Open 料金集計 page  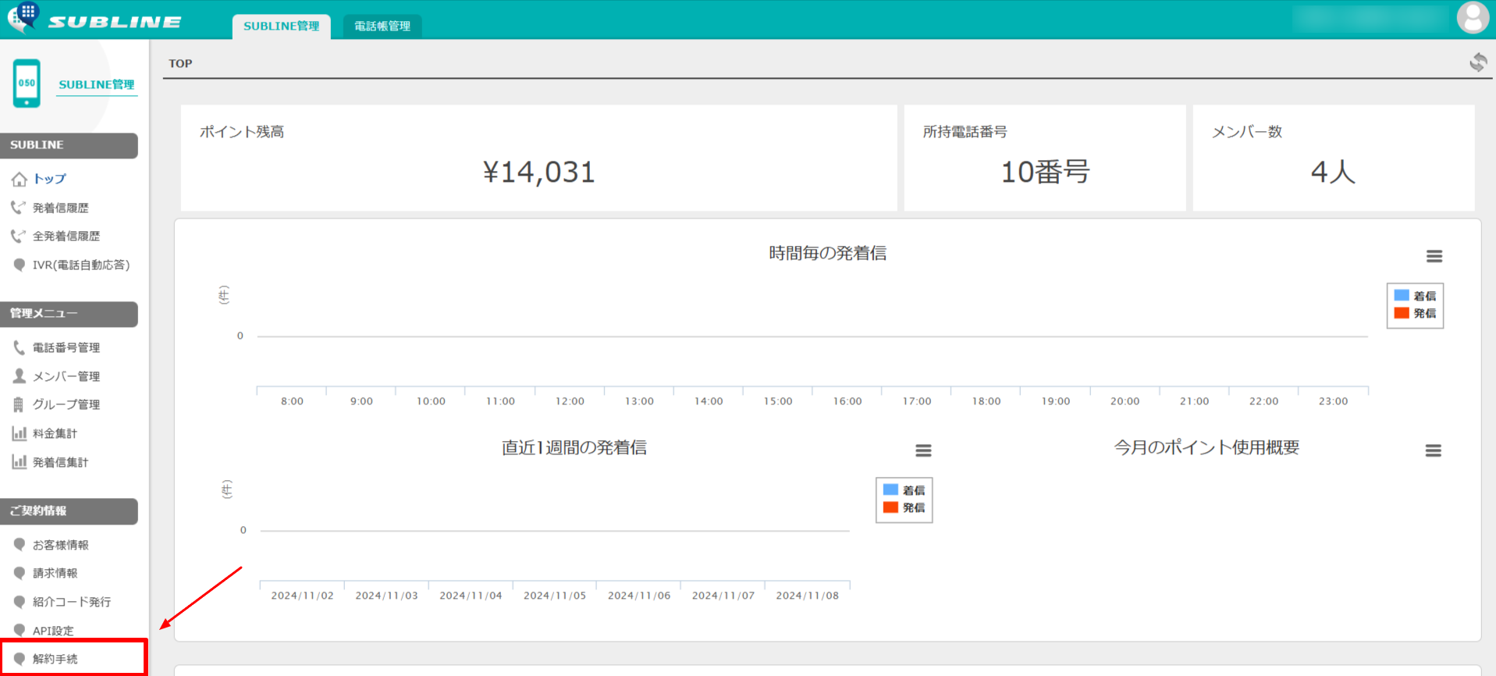55,433
